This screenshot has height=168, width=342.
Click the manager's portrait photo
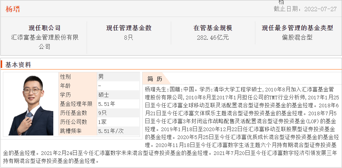(x=31, y=105)
